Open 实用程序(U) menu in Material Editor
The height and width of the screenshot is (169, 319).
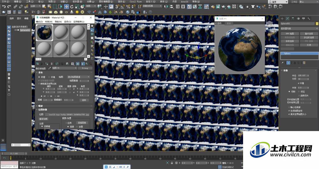79,22
